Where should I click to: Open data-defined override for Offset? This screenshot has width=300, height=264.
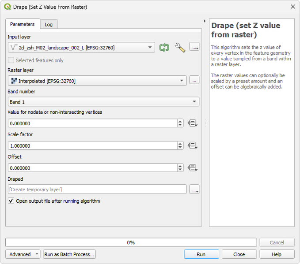pyautogui.click(x=192, y=168)
